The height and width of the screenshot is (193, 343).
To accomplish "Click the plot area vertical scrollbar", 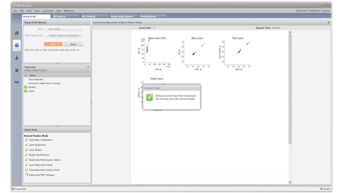I will pos(290,88).
